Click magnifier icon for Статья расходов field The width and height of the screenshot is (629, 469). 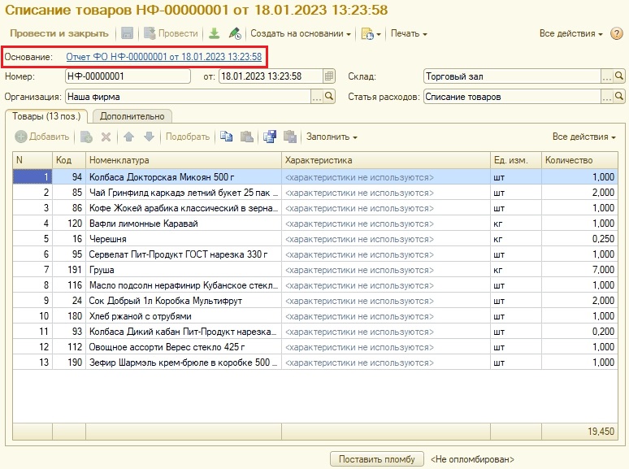[x=619, y=97]
